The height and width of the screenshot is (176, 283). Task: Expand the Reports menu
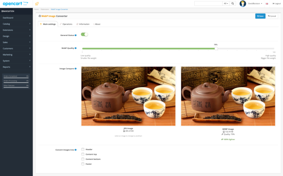coord(16,67)
